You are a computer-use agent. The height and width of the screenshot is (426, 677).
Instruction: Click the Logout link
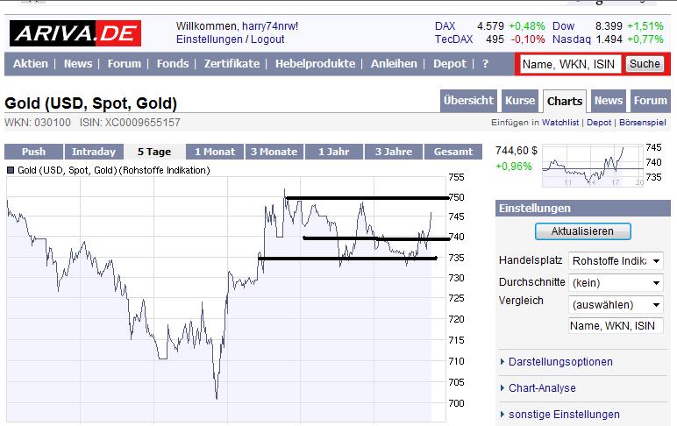(x=267, y=39)
